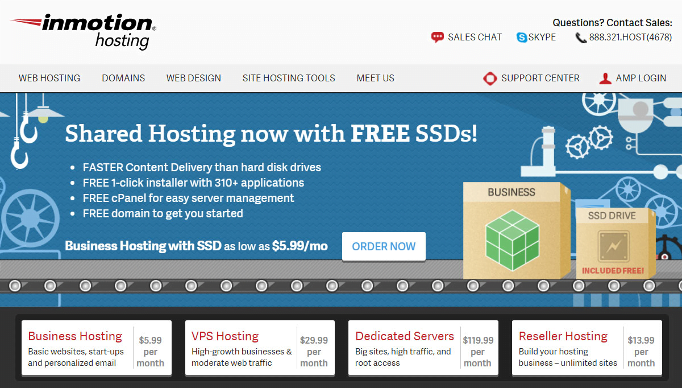682x388 pixels.
Task: Click 'FREE 1-click installer with 310+ applications'
Action: 193,183
